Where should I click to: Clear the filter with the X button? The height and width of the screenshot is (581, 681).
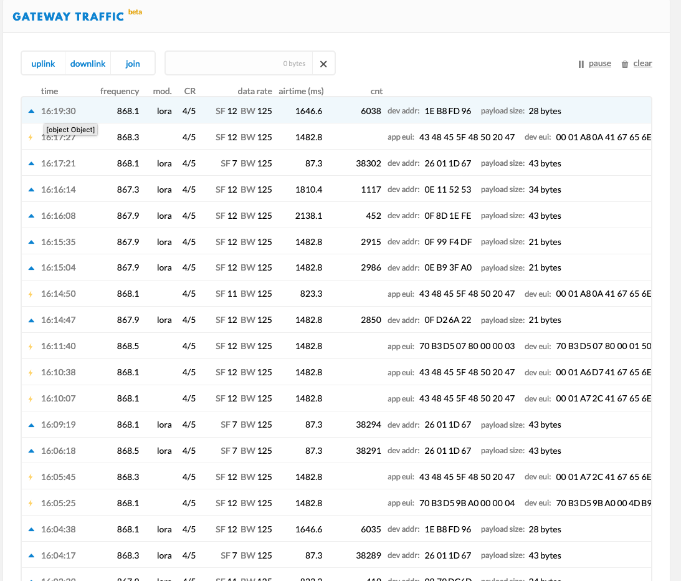pyautogui.click(x=323, y=64)
